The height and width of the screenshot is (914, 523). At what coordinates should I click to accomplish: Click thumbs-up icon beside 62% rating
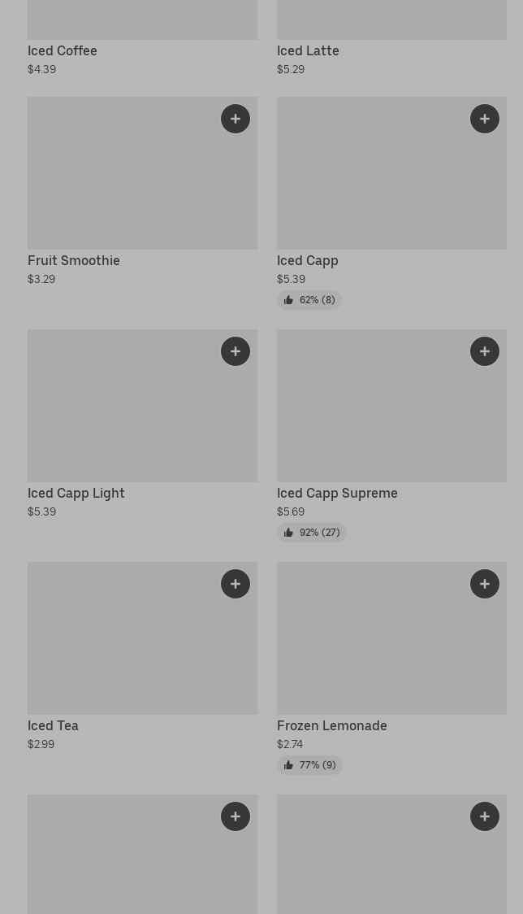[x=288, y=300]
